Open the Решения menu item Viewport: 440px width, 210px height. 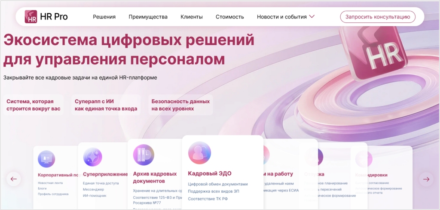pyautogui.click(x=104, y=17)
